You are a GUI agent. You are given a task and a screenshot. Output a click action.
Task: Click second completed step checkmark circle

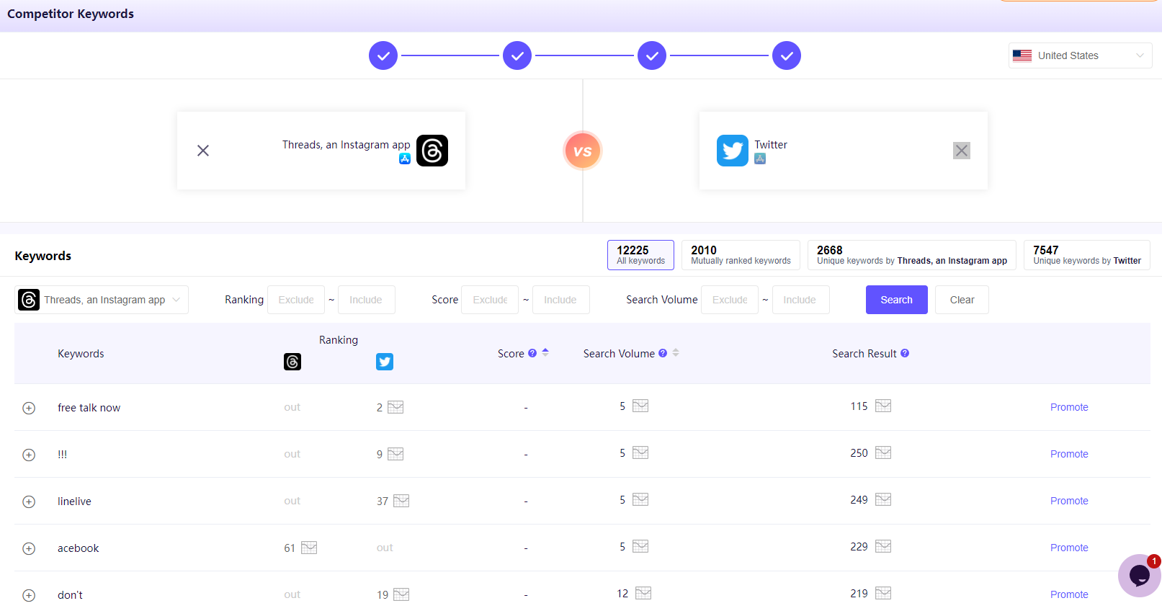point(517,55)
